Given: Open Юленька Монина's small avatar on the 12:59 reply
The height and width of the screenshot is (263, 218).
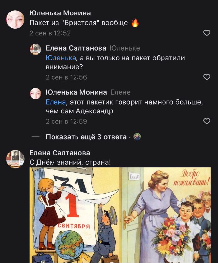Looking at the screenshot, I should coord(35,93).
